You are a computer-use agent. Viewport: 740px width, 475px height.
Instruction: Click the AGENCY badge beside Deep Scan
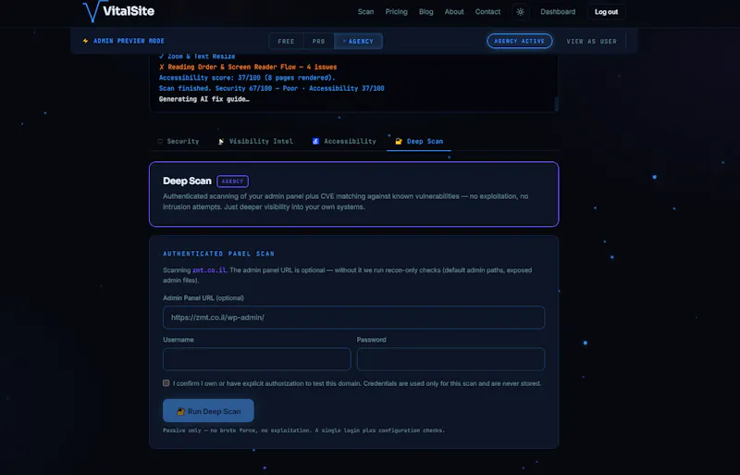coord(233,181)
